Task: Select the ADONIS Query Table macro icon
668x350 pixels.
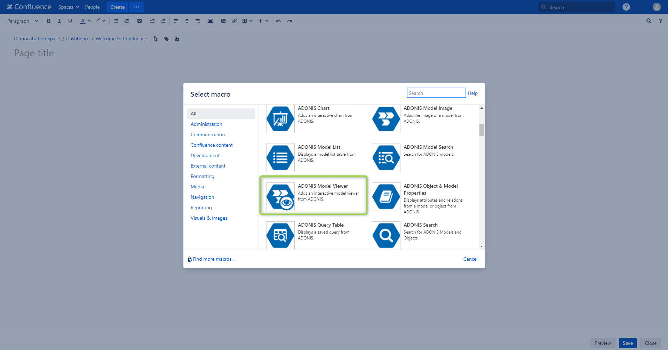Action: click(x=280, y=236)
